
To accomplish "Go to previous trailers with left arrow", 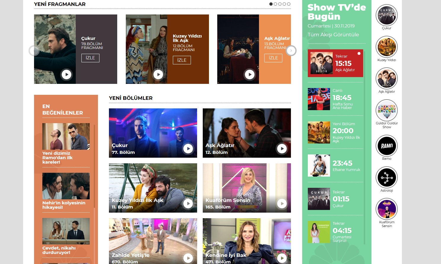I will [x=34, y=50].
